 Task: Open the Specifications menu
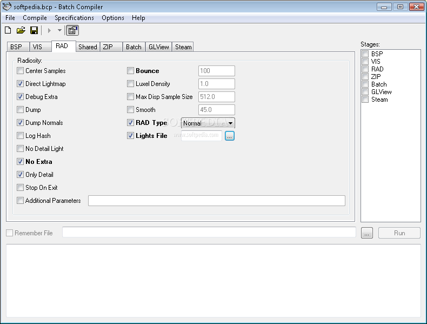point(74,18)
